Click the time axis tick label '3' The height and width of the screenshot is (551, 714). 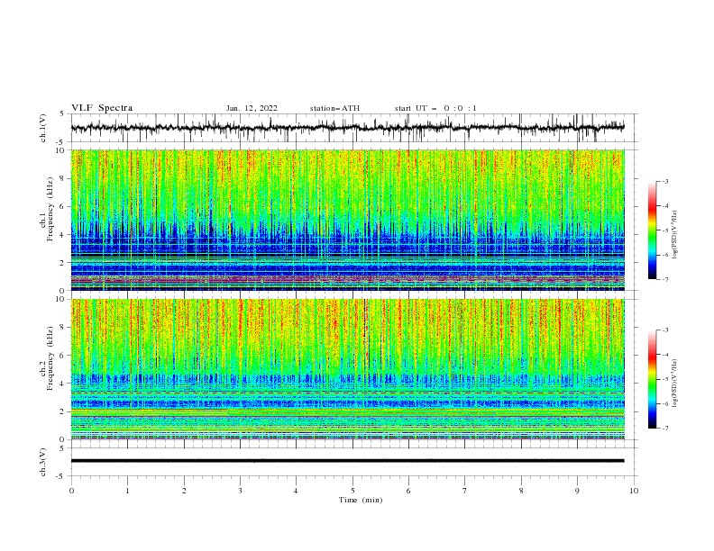pos(240,491)
